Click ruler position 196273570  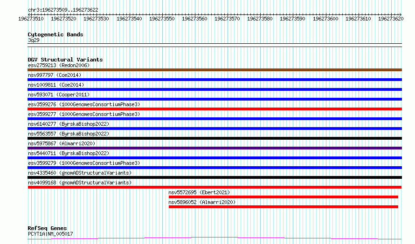(x=227, y=19)
